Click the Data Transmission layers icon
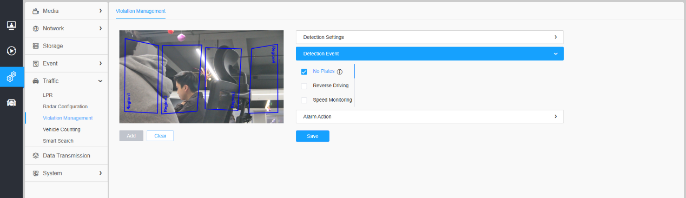This screenshot has width=686, height=198. (x=36, y=156)
